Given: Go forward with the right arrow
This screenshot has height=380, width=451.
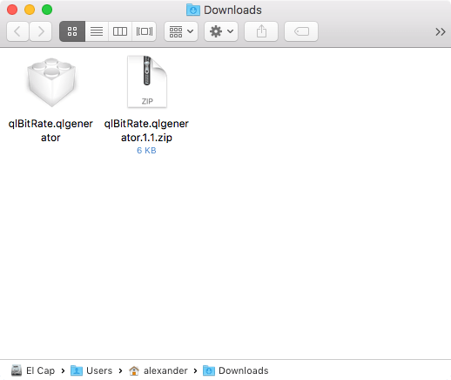Looking at the screenshot, I should [41, 31].
